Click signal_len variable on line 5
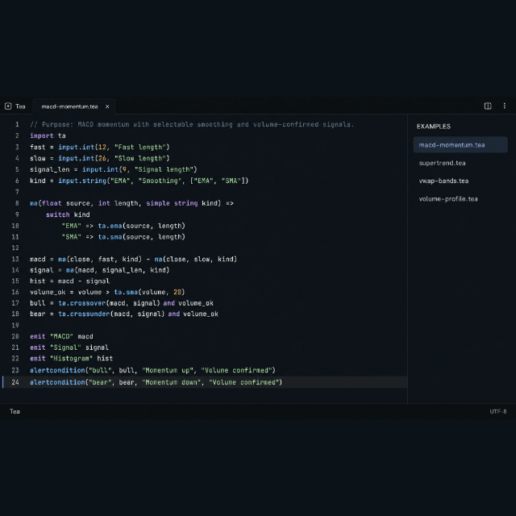Viewport: 516px width, 516px height. click(x=50, y=169)
